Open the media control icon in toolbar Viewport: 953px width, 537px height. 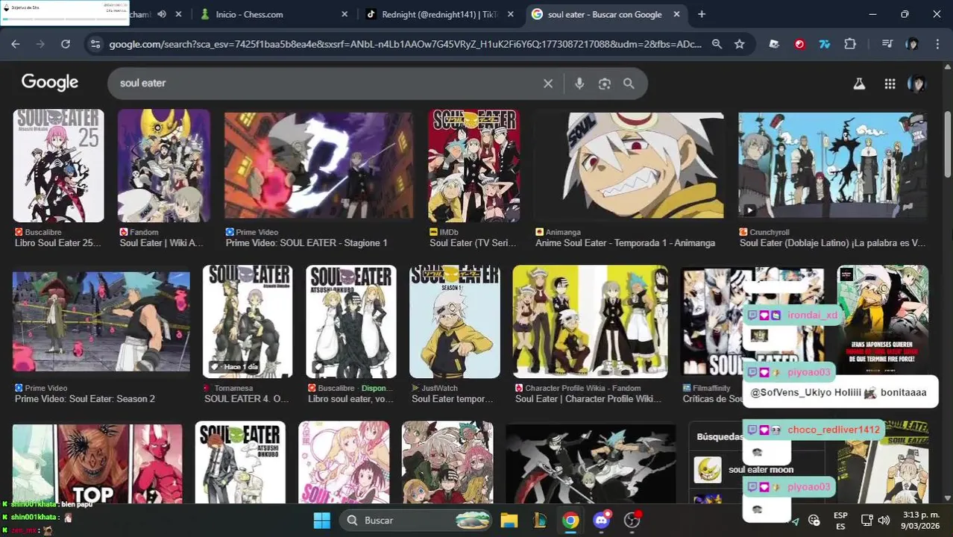coord(887,44)
